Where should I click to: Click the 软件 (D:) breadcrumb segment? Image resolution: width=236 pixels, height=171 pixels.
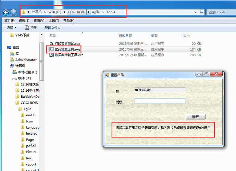tap(55, 12)
